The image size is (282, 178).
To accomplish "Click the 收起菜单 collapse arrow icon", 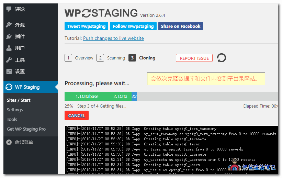I will point(9,142).
